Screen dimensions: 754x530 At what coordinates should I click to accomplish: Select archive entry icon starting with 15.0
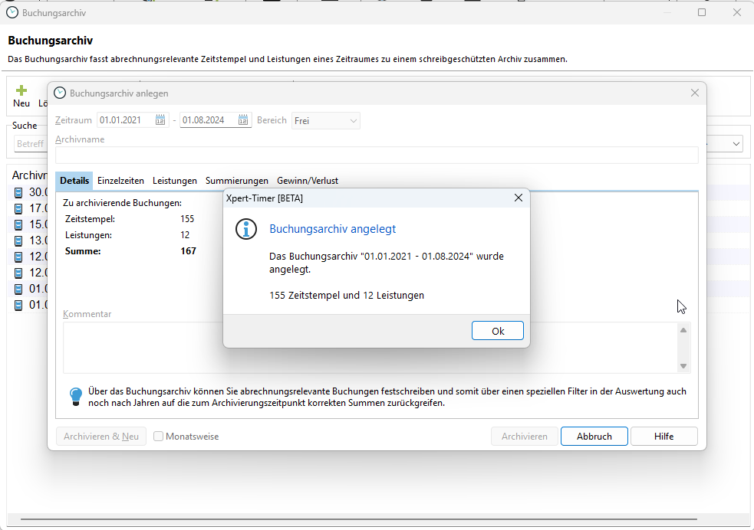click(x=19, y=224)
